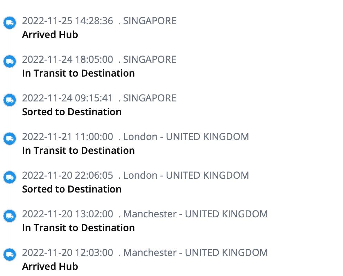Screen dimensions: 343x276
Task: Click SINGAPORE location on 2022-11-24 09:15:41 row
Action: pyautogui.click(x=150, y=98)
